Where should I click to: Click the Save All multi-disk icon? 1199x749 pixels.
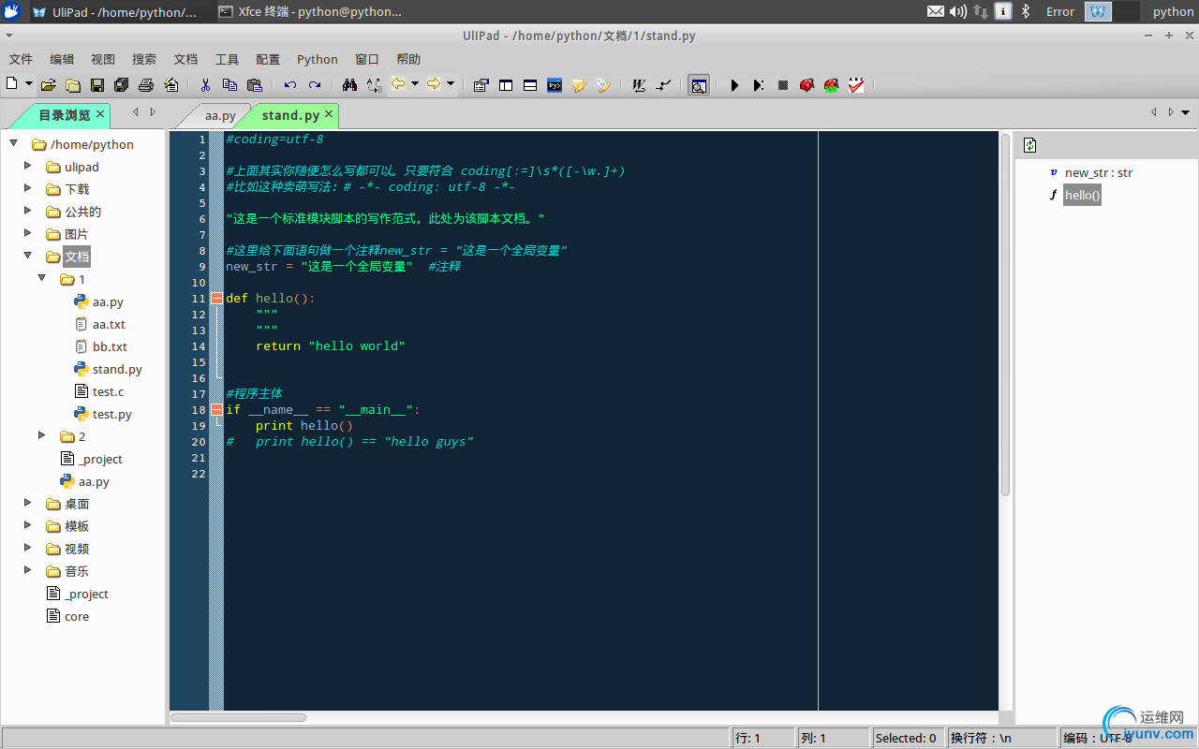click(122, 85)
